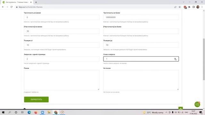Viewport: 205px width, 115px height.
Task: Click the Частотность не менее field
Action: 62,17
